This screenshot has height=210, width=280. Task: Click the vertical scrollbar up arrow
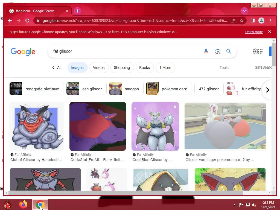[274, 41]
